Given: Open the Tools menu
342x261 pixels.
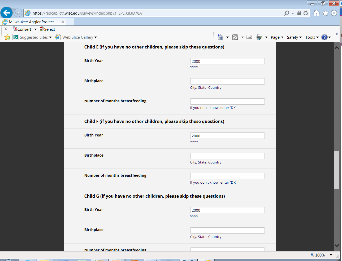Looking at the screenshot, I should click(x=312, y=37).
